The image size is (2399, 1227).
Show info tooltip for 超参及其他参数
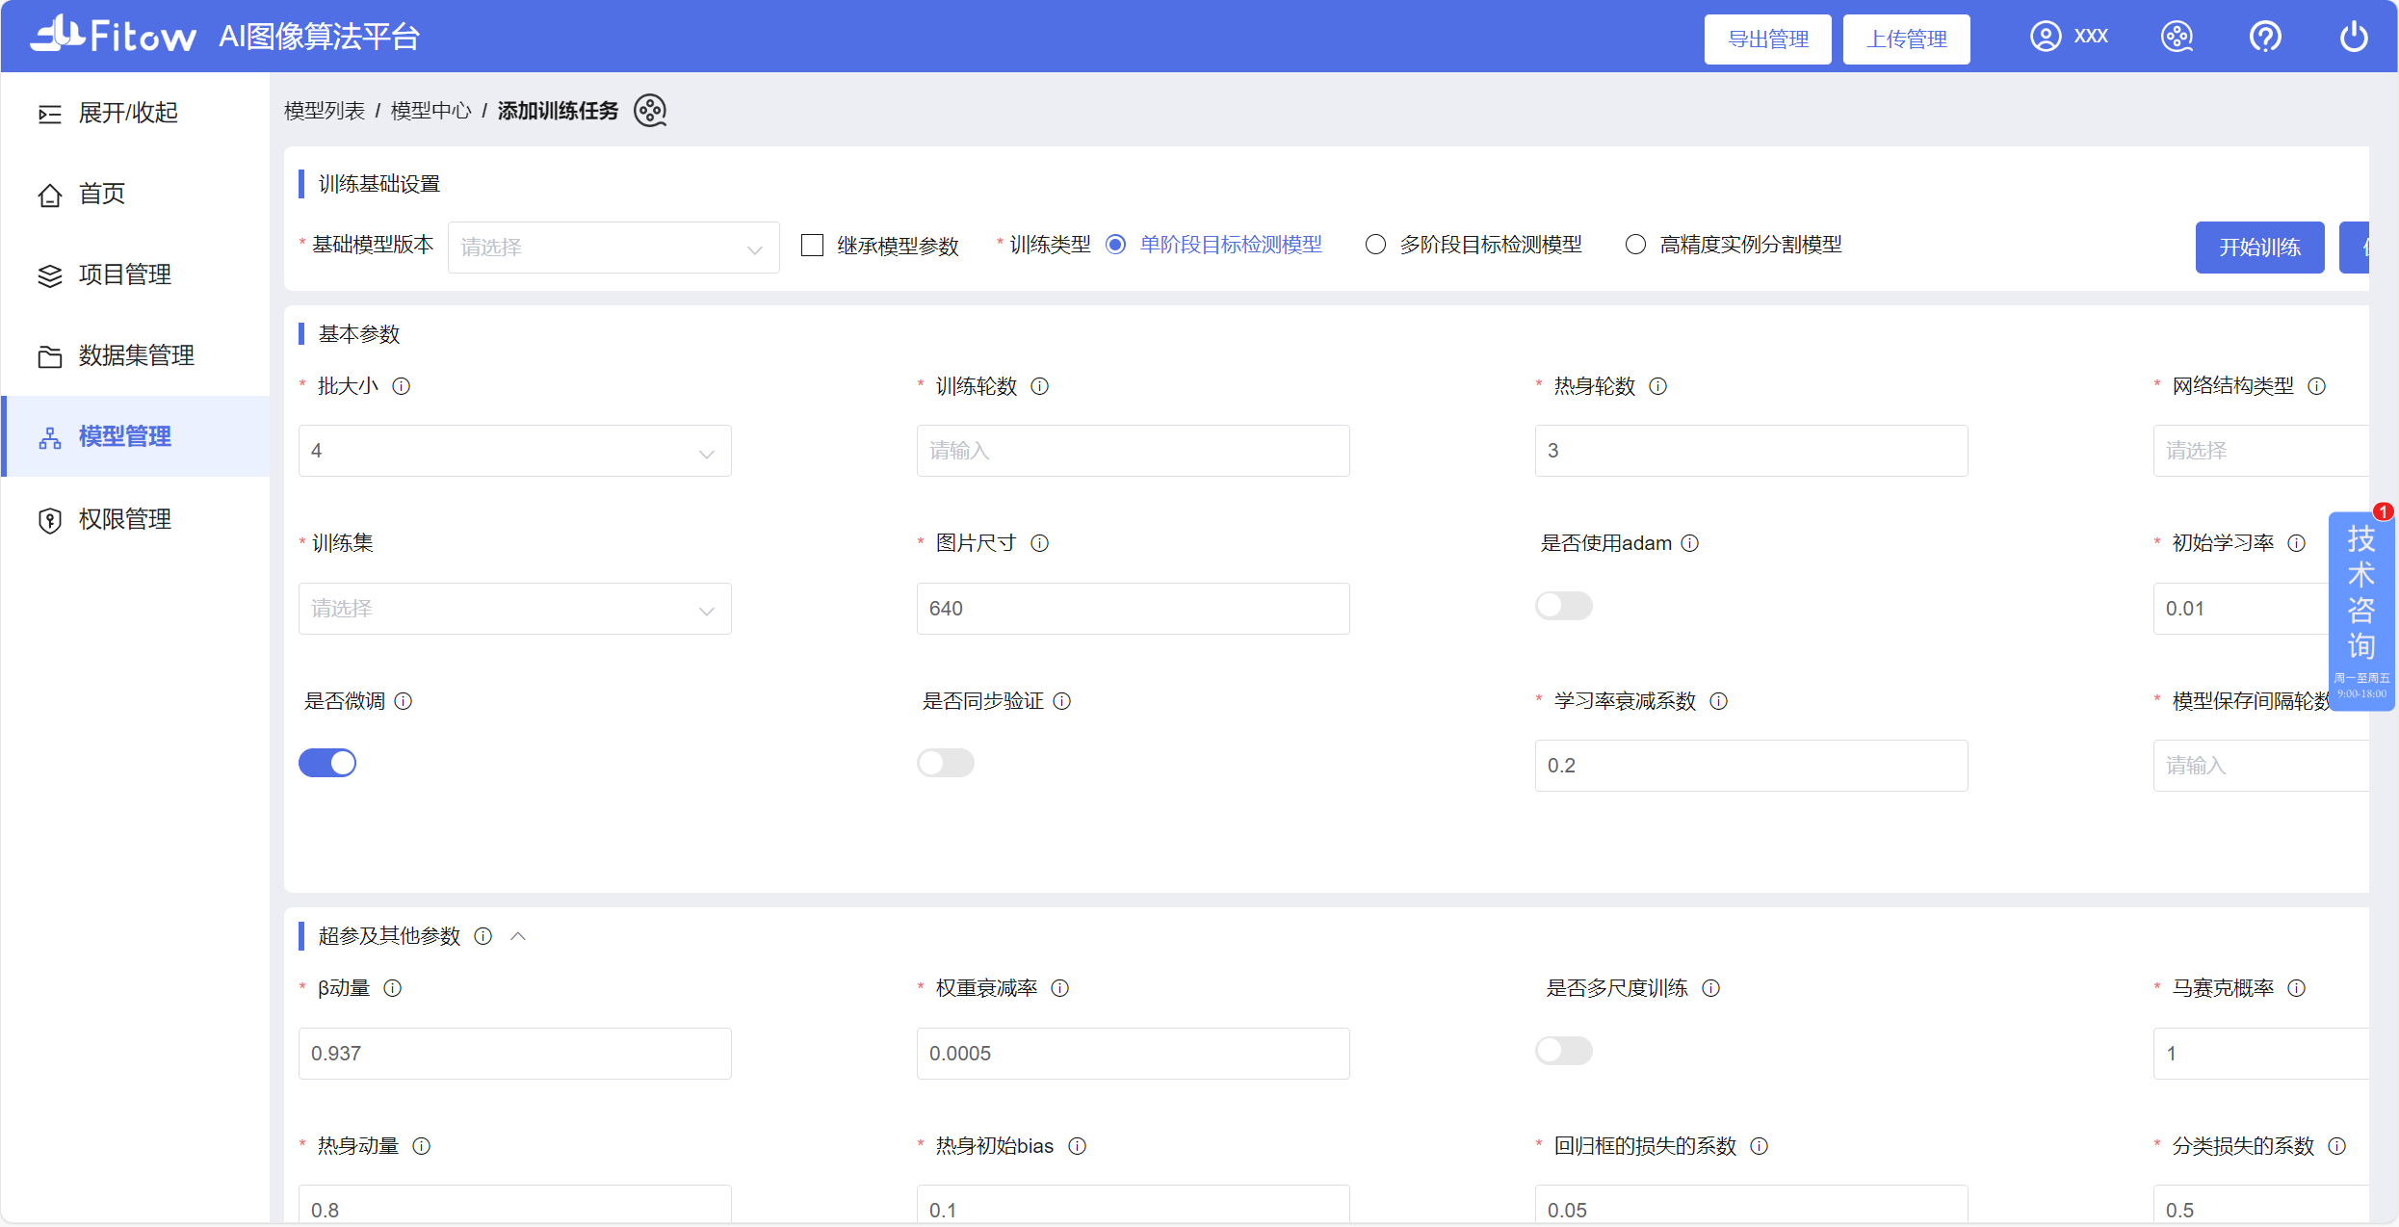coord(483,936)
